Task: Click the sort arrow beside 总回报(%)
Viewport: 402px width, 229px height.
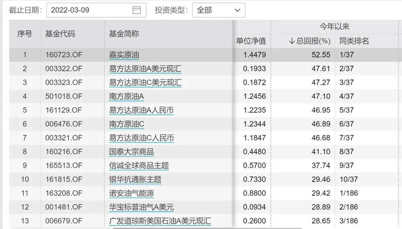Action: tap(292, 41)
